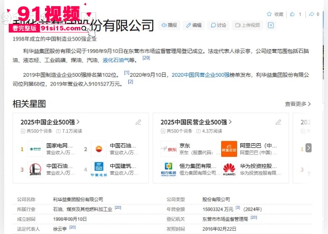Click the next arrow on star map carousel

[308, 148]
